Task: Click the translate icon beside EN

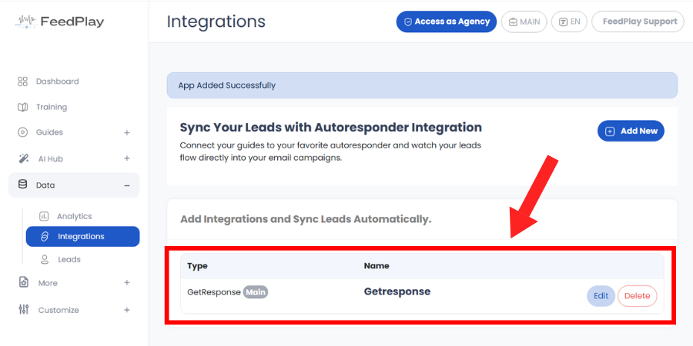Action: click(x=563, y=22)
